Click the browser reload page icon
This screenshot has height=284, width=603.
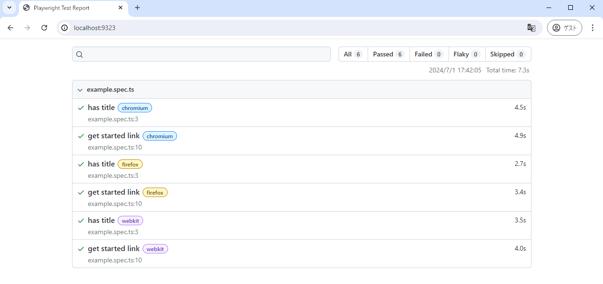[44, 28]
